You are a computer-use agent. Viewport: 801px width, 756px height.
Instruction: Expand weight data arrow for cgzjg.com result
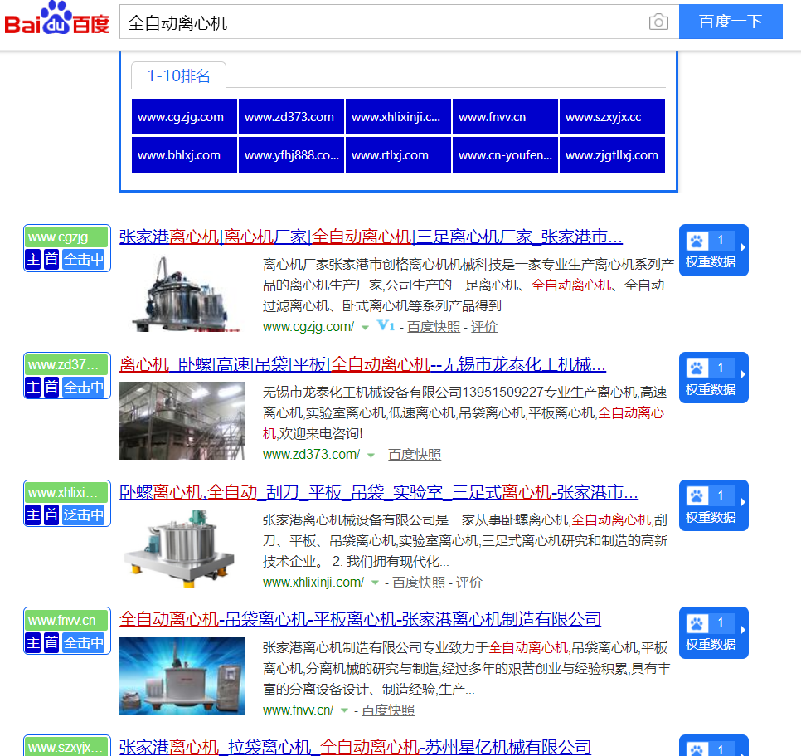click(743, 247)
